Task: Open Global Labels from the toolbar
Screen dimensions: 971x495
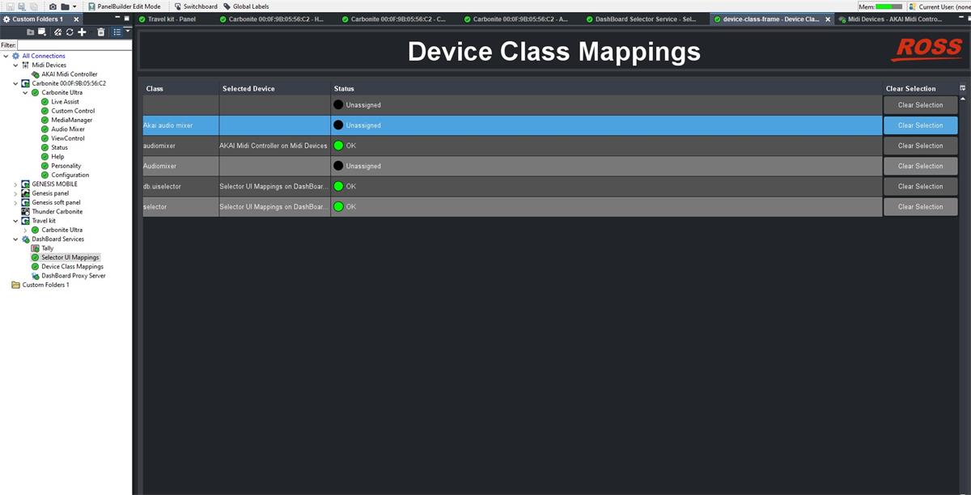Action: 246,6
